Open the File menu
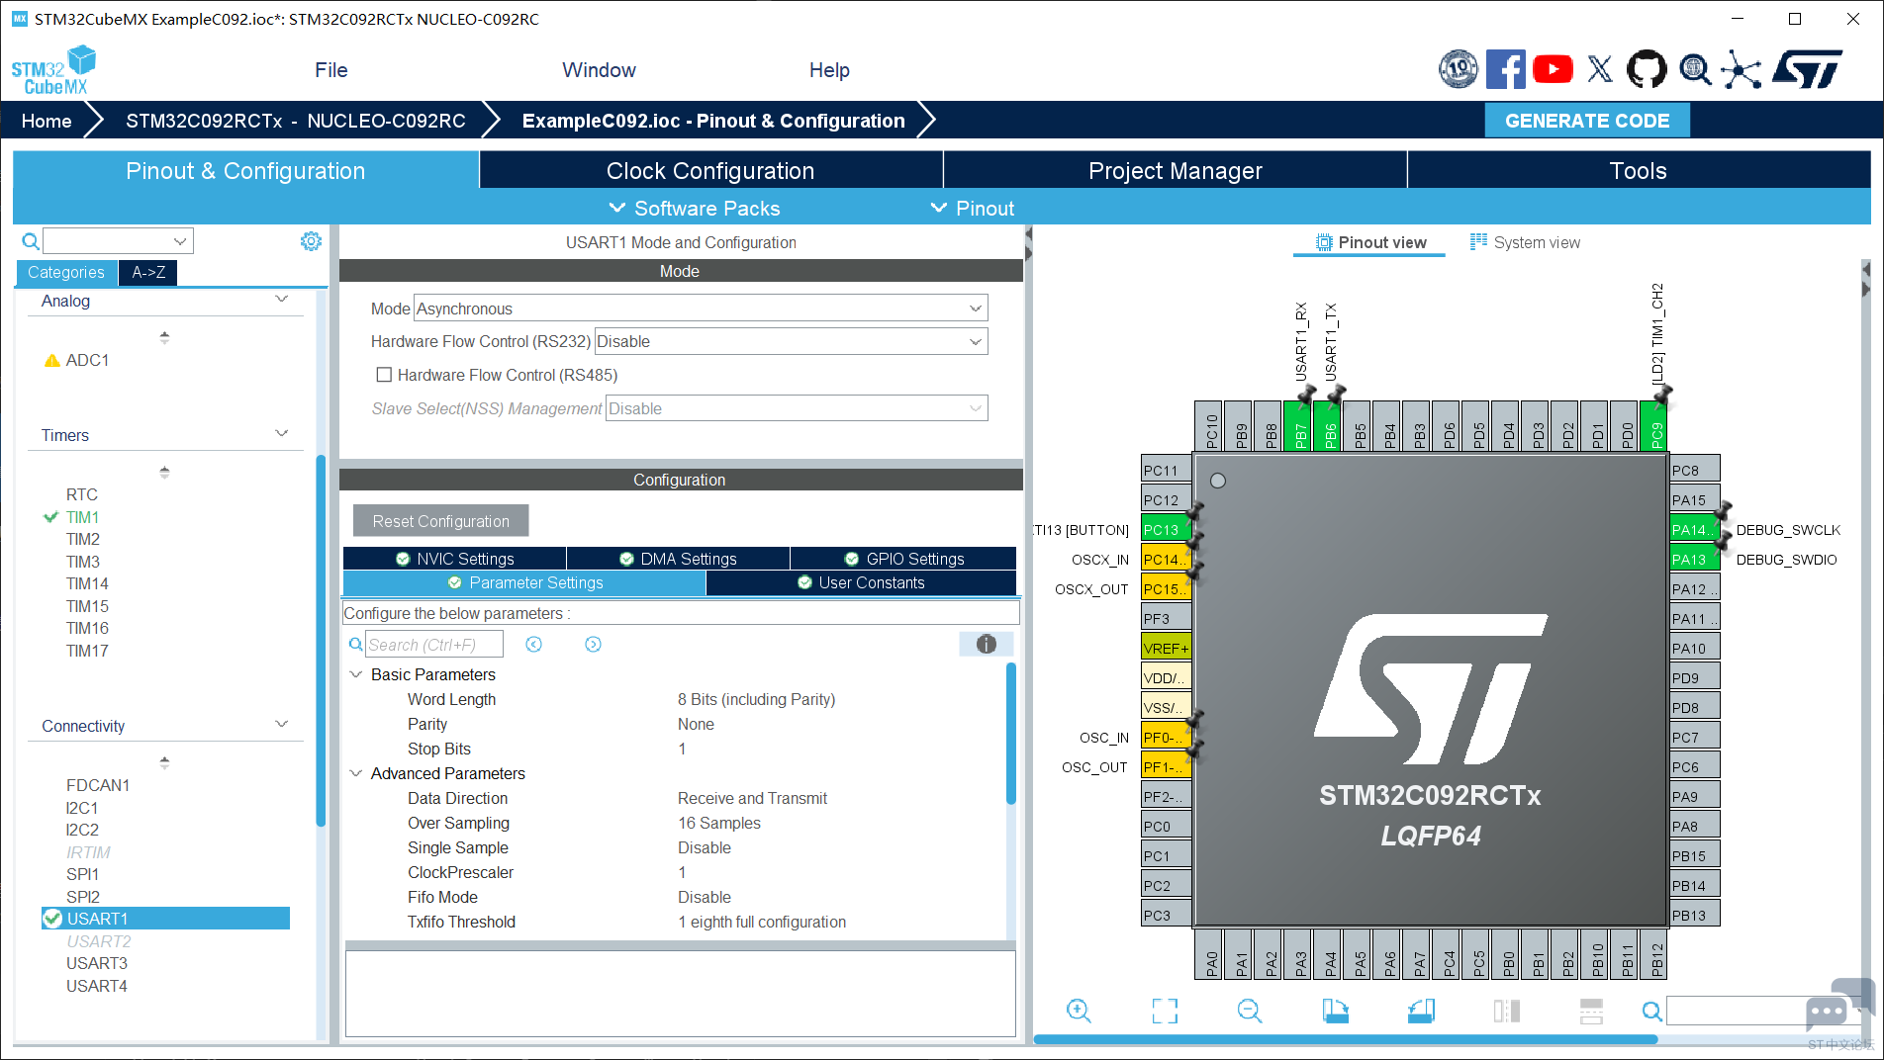This screenshot has width=1884, height=1060. click(331, 70)
